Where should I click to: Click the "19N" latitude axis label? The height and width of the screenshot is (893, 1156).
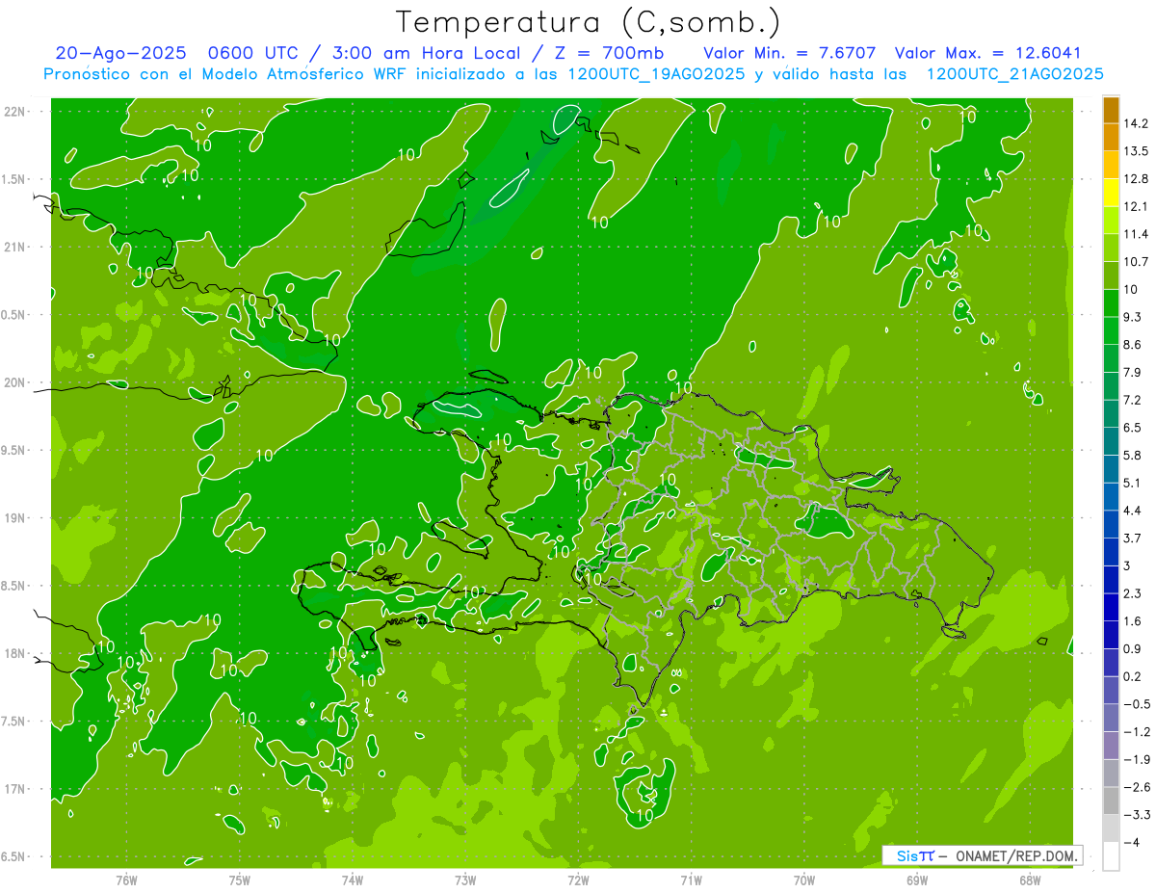pyautogui.click(x=14, y=518)
